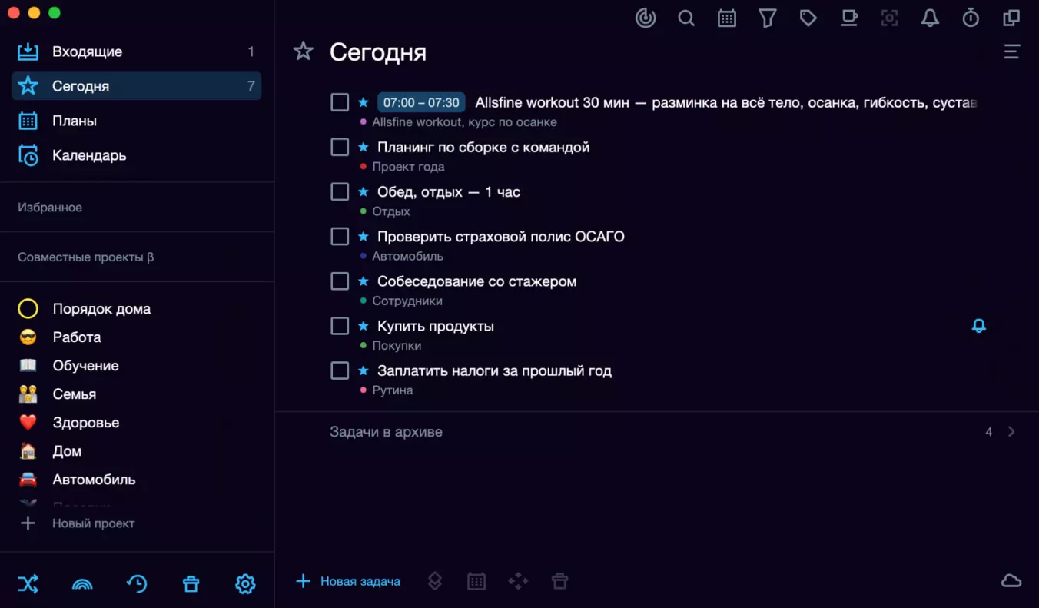The height and width of the screenshot is (608, 1039).
Task: Open the filter funnel icon
Action: pyautogui.click(x=767, y=18)
